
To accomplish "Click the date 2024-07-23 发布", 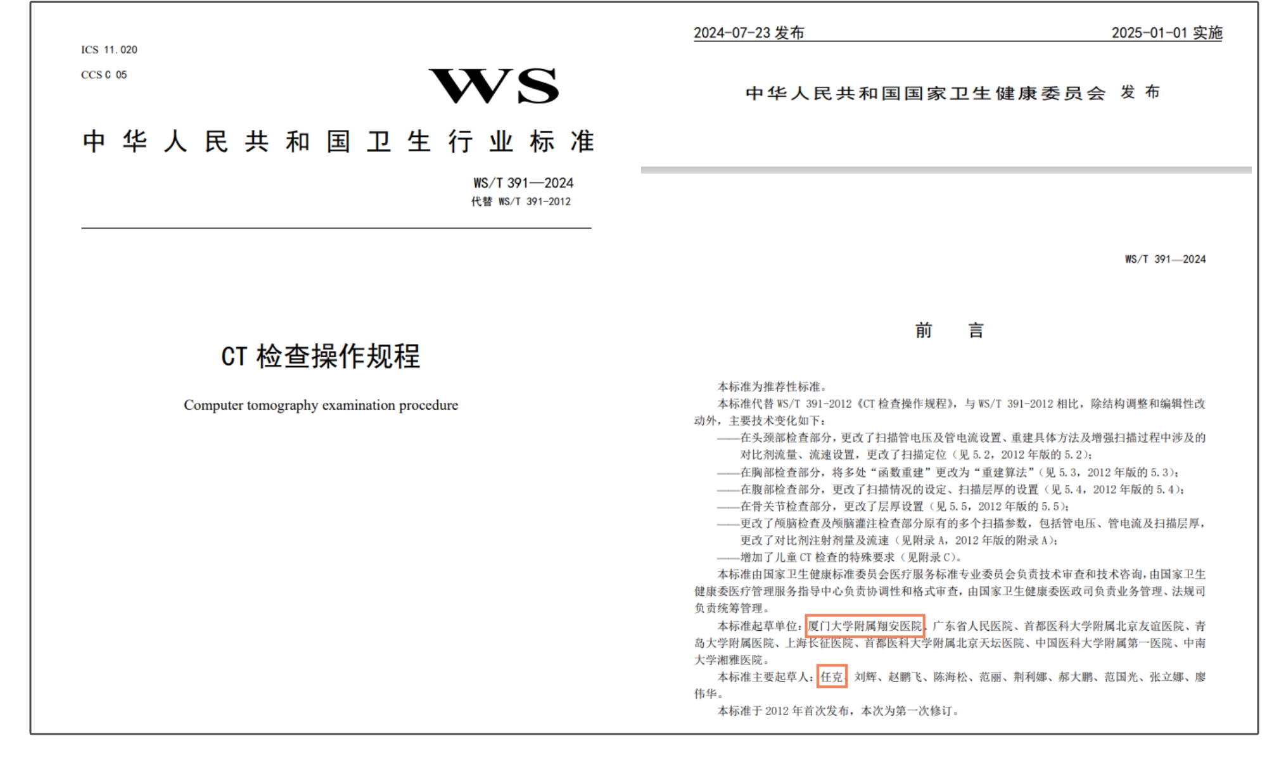I will (751, 33).
